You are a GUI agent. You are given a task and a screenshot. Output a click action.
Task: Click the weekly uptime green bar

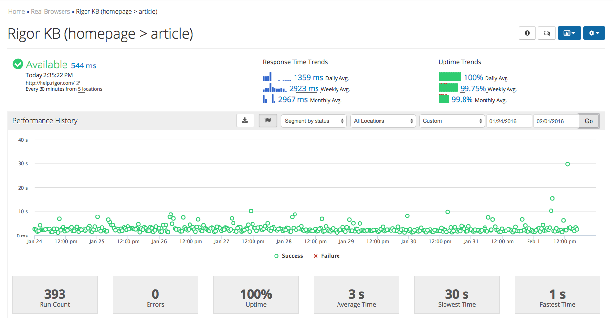click(x=448, y=88)
